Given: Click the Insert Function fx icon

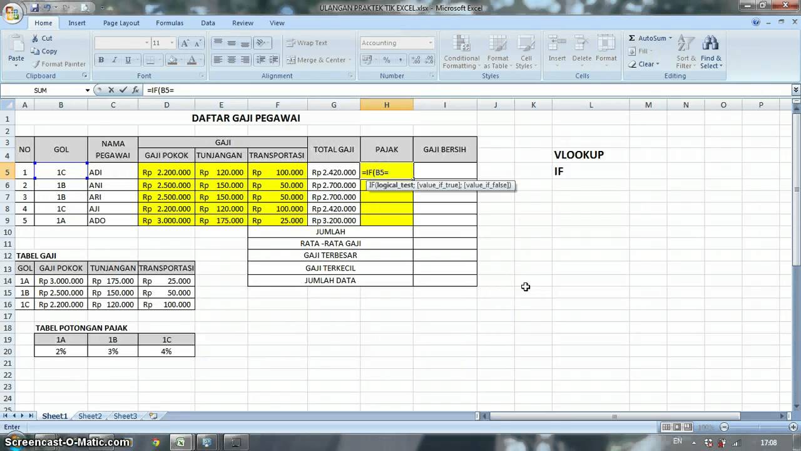Looking at the screenshot, I should click(x=136, y=90).
